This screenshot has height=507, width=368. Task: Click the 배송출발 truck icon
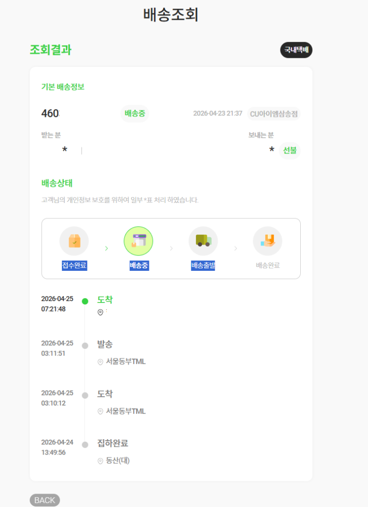click(x=203, y=241)
